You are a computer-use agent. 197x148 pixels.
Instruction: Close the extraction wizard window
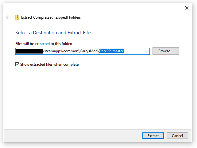point(187,8)
